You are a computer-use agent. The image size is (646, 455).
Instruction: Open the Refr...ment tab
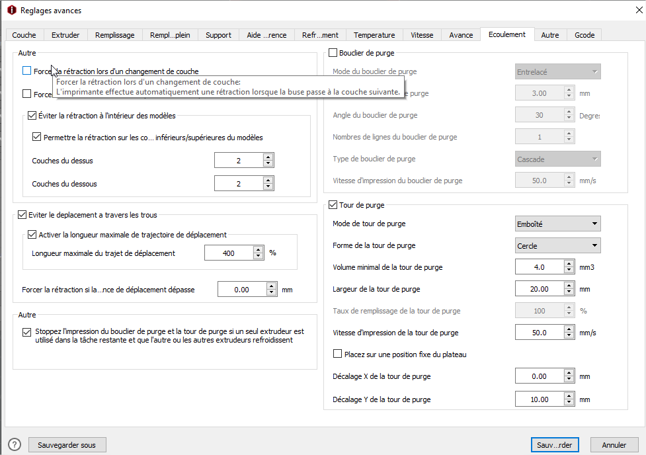point(320,35)
